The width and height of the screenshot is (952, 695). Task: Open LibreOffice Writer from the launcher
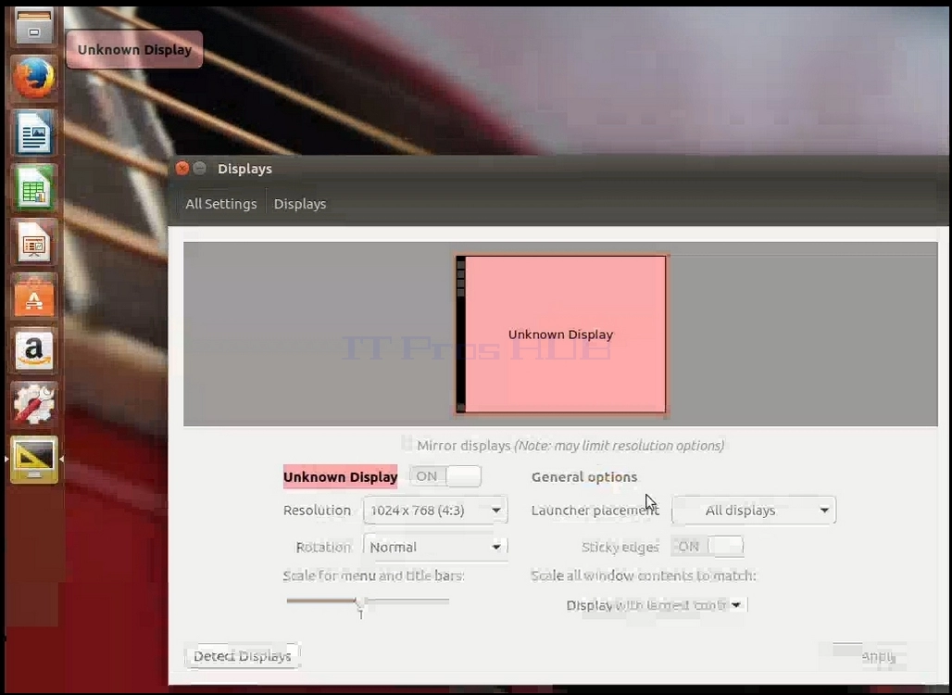(34, 133)
